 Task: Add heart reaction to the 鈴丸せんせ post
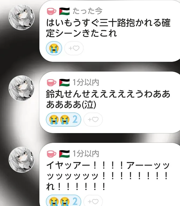tap(93, 120)
